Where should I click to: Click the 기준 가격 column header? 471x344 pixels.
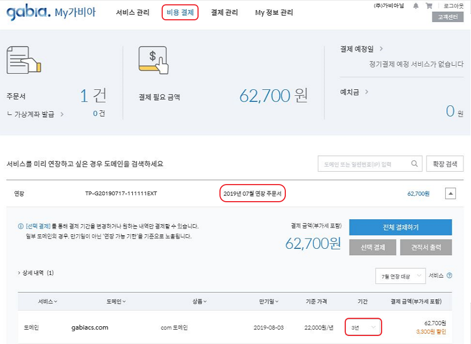(316, 301)
